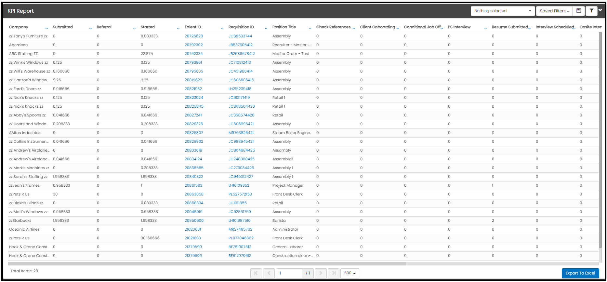
Task: Sort by the Resume Submitted column header
Action: tap(510, 27)
